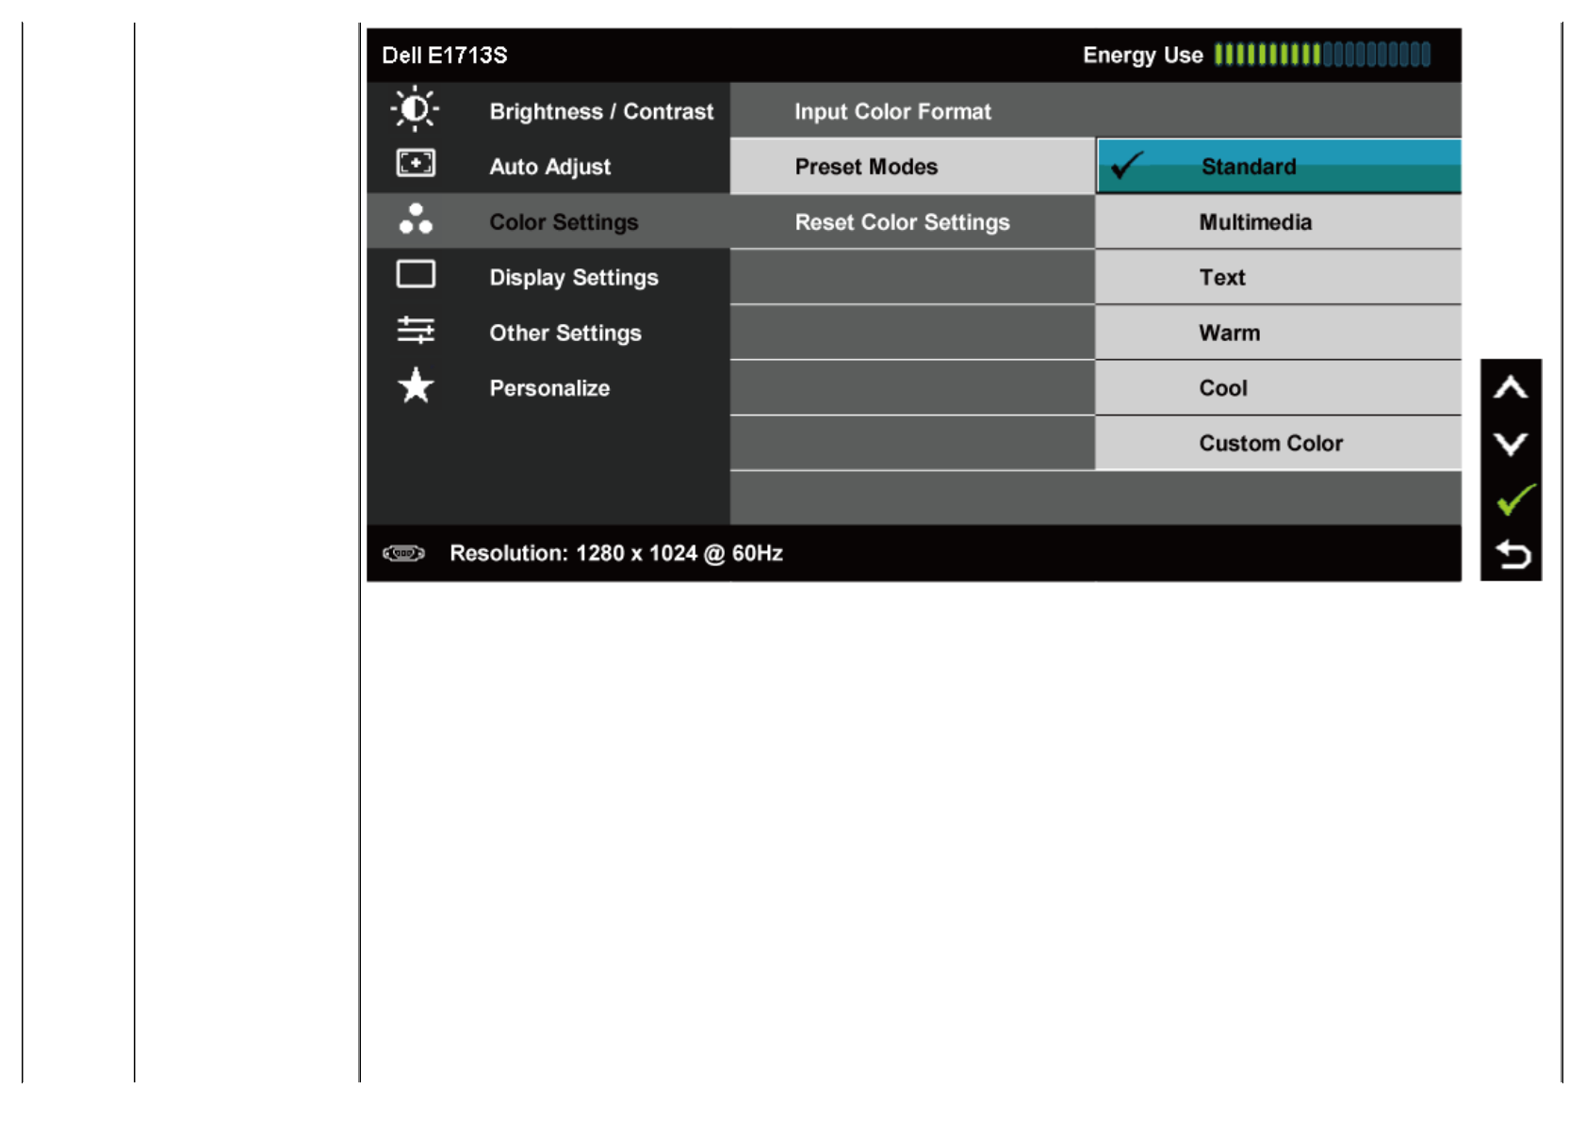Image resolution: width=1586 pixels, height=1121 pixels.
Task: Click the Brightness / Contrast sun icon
Action: 415,108
